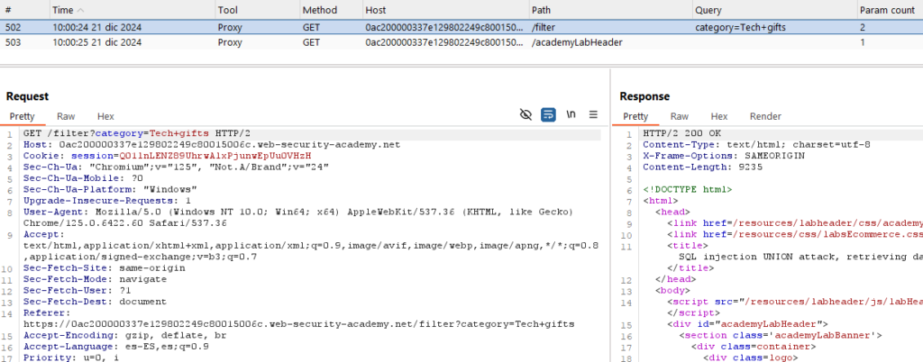Click time cell 10:00:24 21 dic 2024
The height and width of the screenshot is (362, 923).
(96, 28)
